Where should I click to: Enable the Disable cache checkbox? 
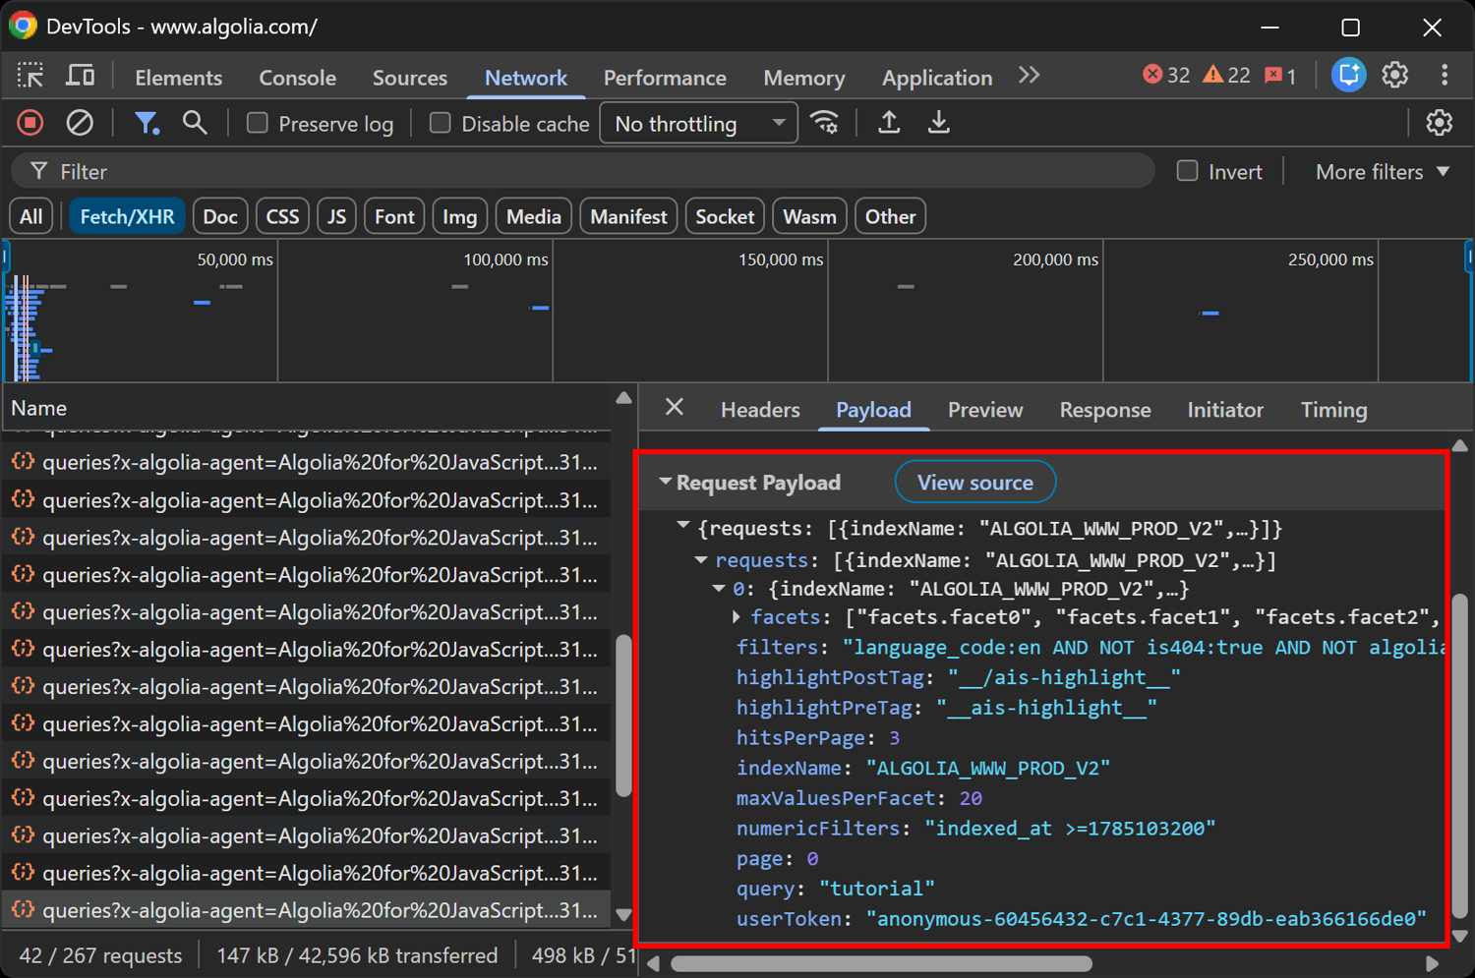(441, 123)
